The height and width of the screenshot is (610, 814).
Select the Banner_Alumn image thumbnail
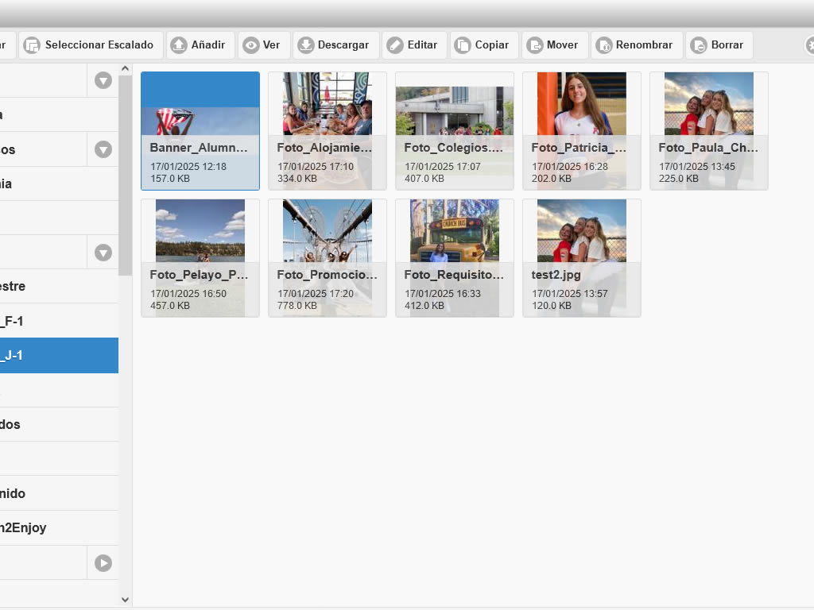tap(200, 131)
